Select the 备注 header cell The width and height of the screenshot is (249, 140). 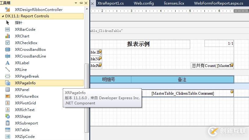(x=183, y=79)
